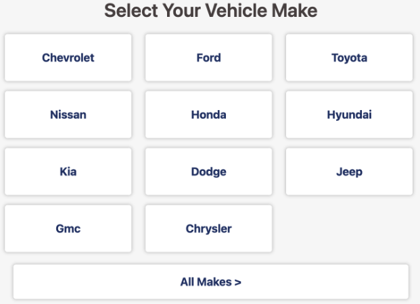Tap the Ford tile

(208, 58)
